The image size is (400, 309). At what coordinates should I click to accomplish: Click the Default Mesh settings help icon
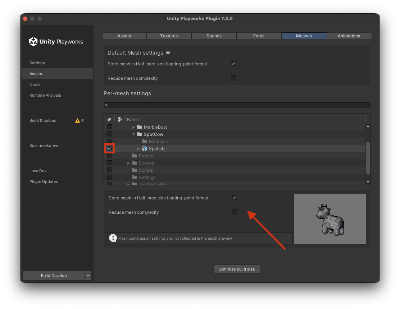click(168, 52)
